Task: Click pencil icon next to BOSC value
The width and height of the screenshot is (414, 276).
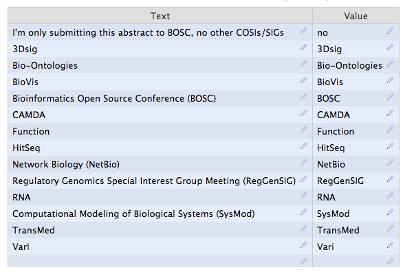Action: (x=390, y=97)
